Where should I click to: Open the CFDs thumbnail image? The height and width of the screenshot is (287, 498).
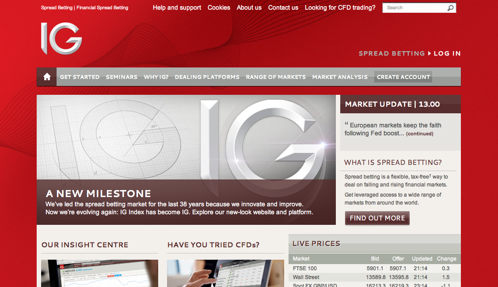[x=225, y=273]
